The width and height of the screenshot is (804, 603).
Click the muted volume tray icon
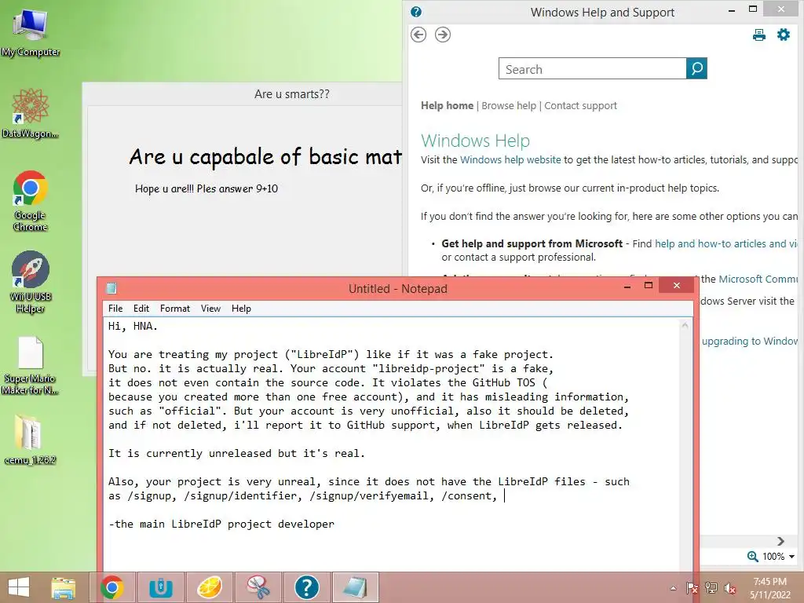pos(730,588)
